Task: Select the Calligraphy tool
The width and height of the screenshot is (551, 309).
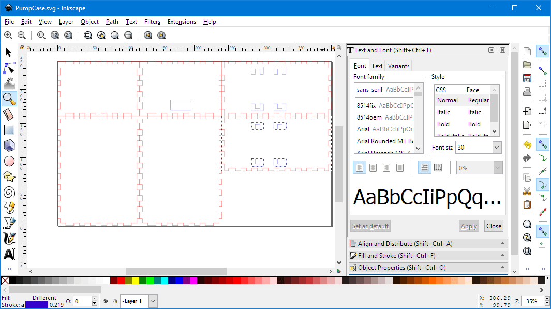Action: point(9,238)
